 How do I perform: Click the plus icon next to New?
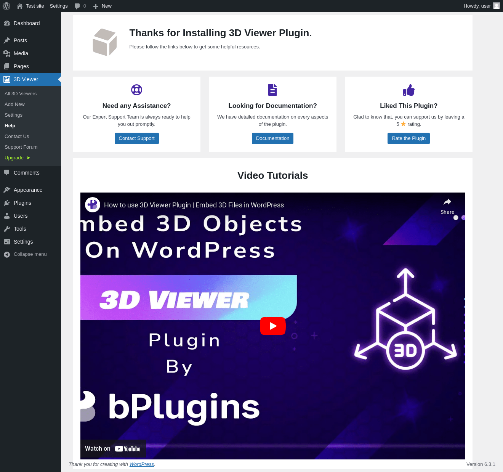click(x=96, y=6)
